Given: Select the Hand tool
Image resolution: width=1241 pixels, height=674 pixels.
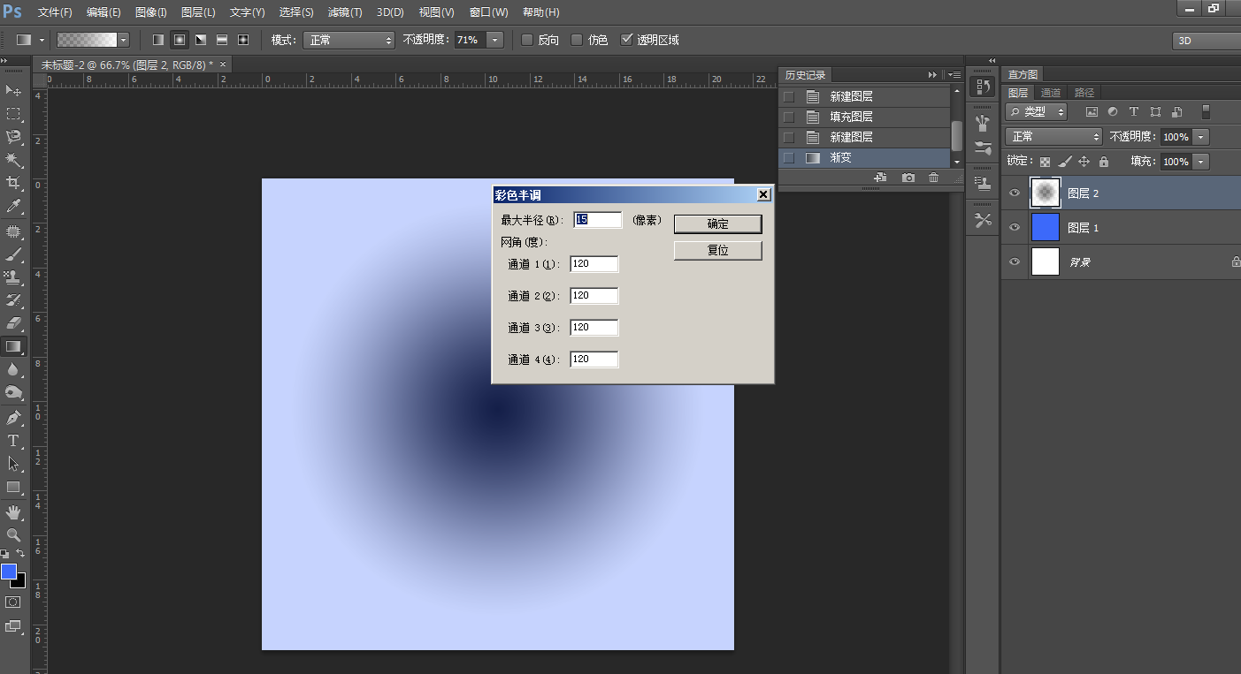Looking at the screenshot, I should [13, 512].
